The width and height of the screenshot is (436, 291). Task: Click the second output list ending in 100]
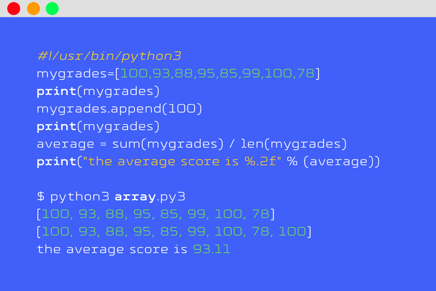[174, 231]
